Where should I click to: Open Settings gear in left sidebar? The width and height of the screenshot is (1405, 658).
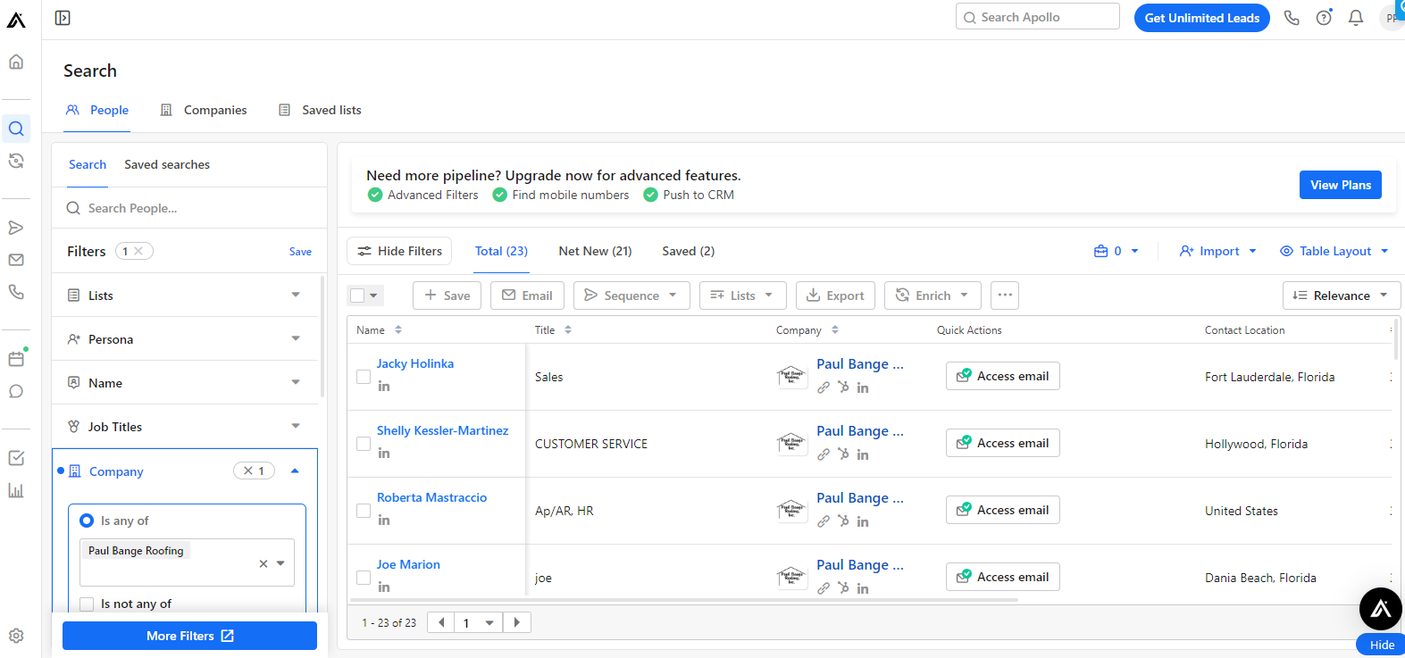16,636
